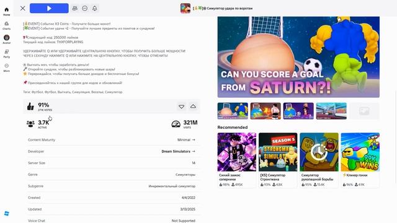397x223 pixels.
Task: Select the greyed-out placeholder gallery thumbnail
Action: pyautogui.click(x=364, y=111)
